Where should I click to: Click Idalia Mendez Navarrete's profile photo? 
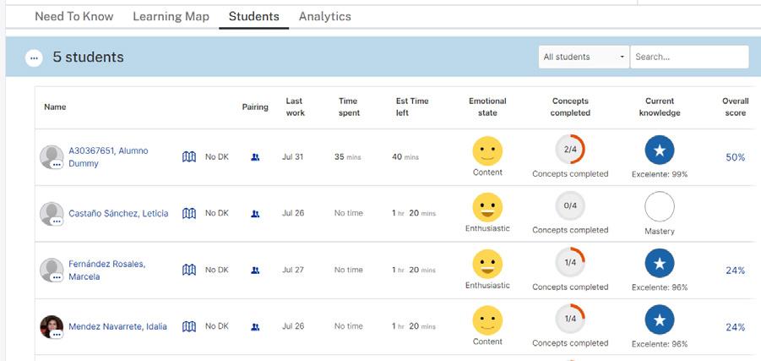tap(51, 325)
